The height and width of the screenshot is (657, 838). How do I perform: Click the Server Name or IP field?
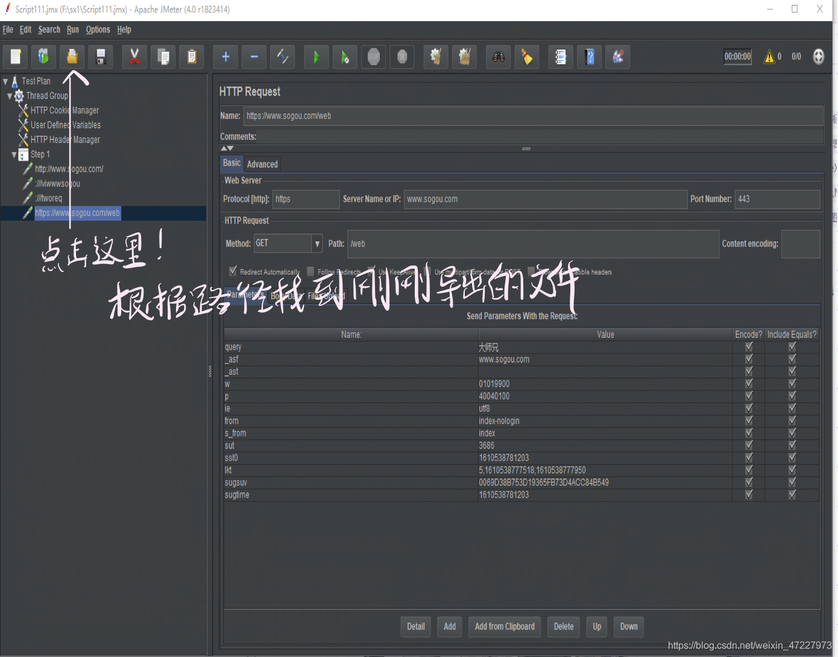pos(545,199)
